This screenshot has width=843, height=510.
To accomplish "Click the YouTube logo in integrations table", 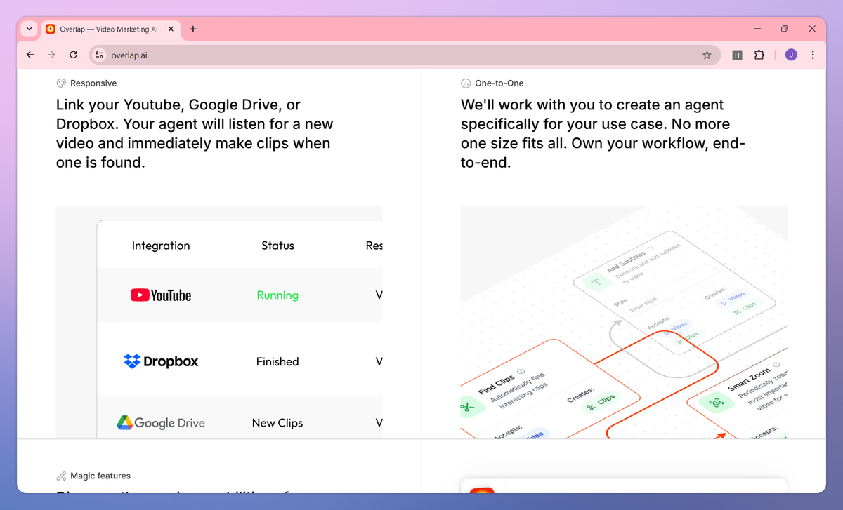I will click(x=161, y=295).
